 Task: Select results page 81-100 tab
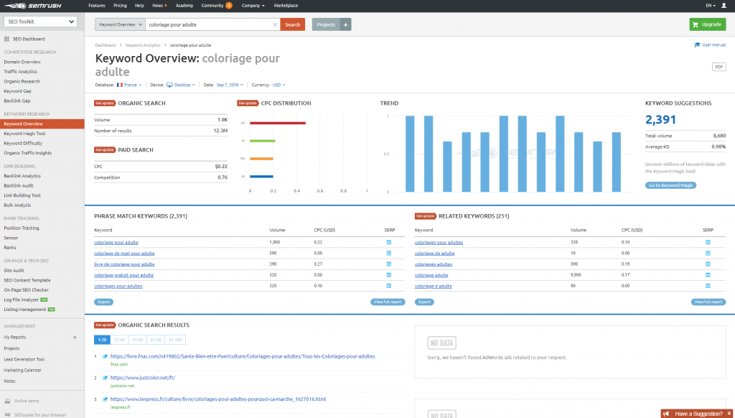[x=175, y=340]
